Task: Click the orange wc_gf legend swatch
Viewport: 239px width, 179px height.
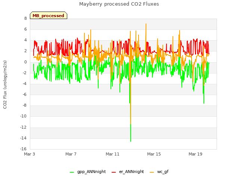Action: click(x=152, y=172)
